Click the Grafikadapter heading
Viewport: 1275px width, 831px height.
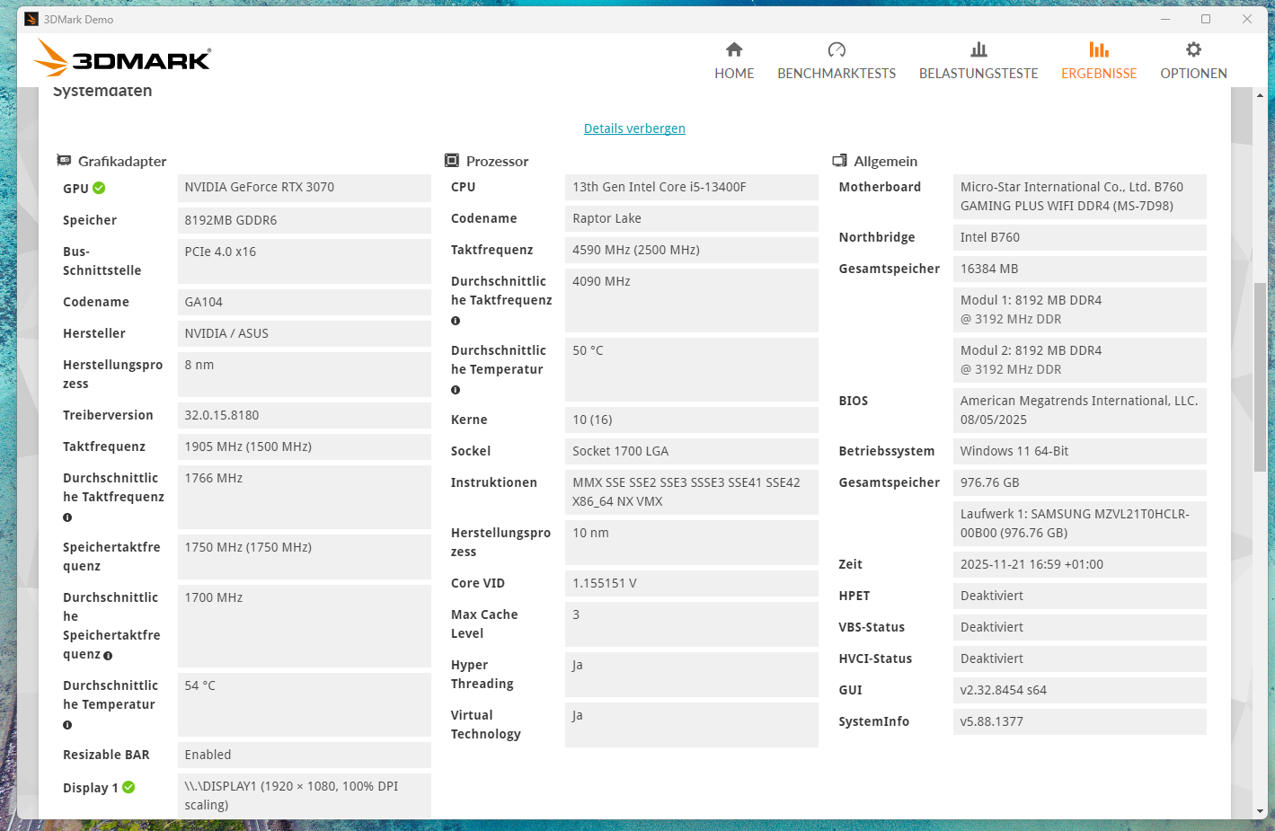pyautogui.click(x=122, y=161)
